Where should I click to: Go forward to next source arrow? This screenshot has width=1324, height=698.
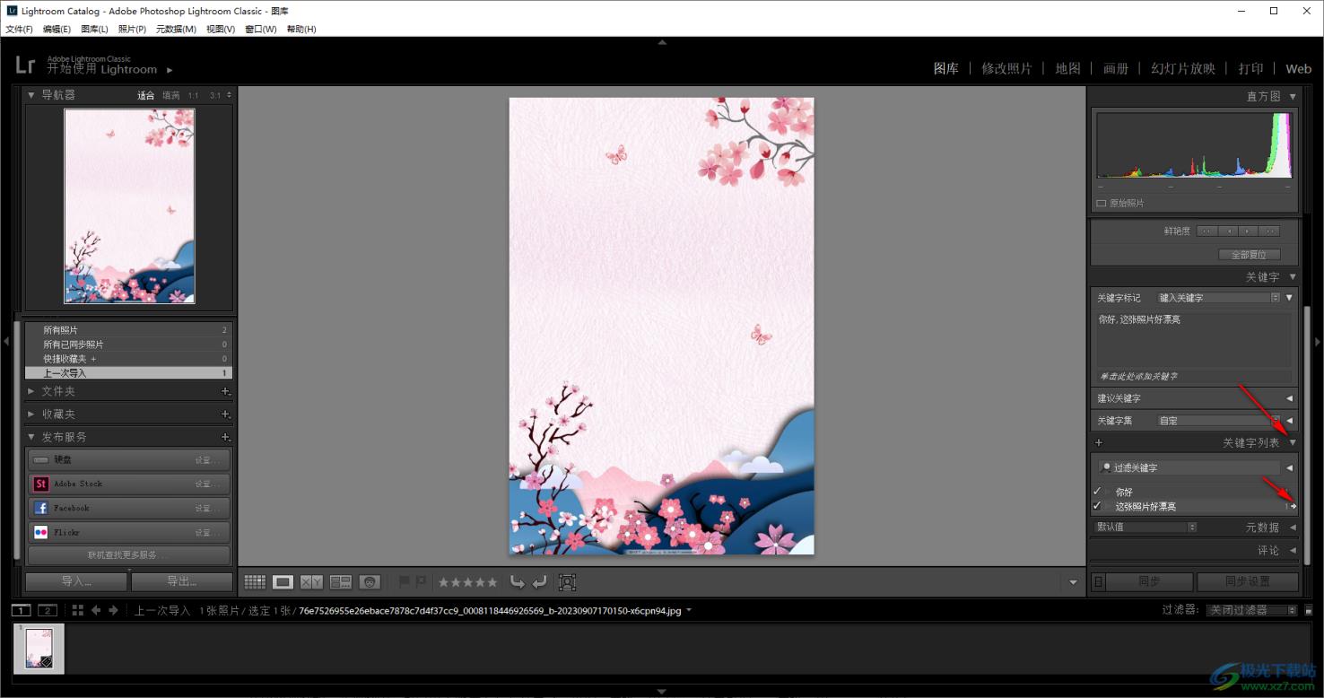tap(113, 610)
